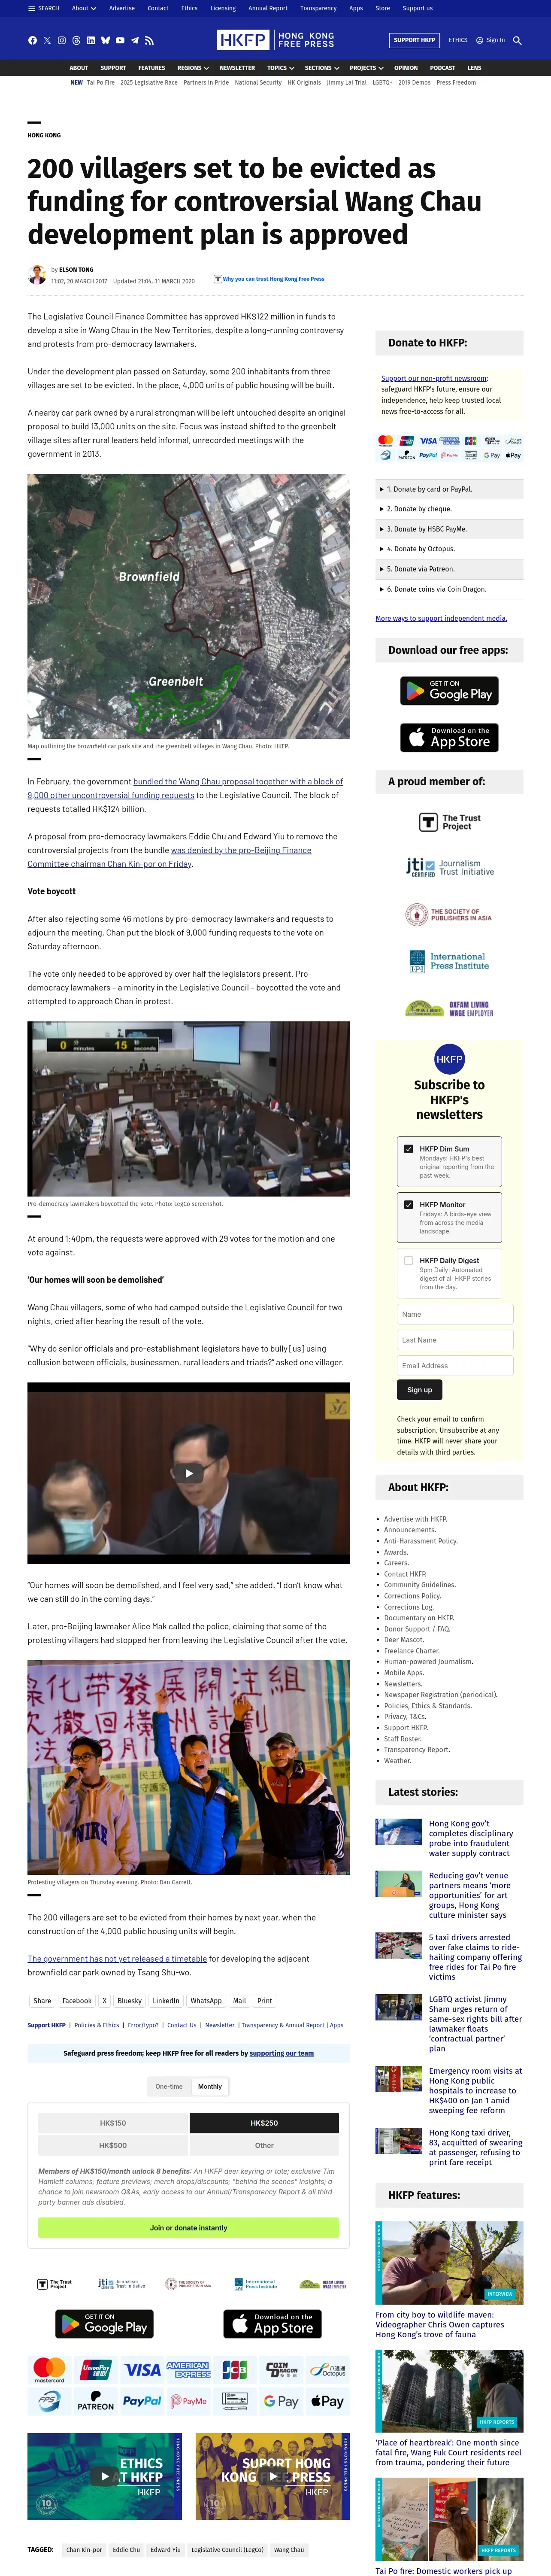Open the footer App Store badge below donation box
Screen dimensions: 551x2576
(272, 2324)
